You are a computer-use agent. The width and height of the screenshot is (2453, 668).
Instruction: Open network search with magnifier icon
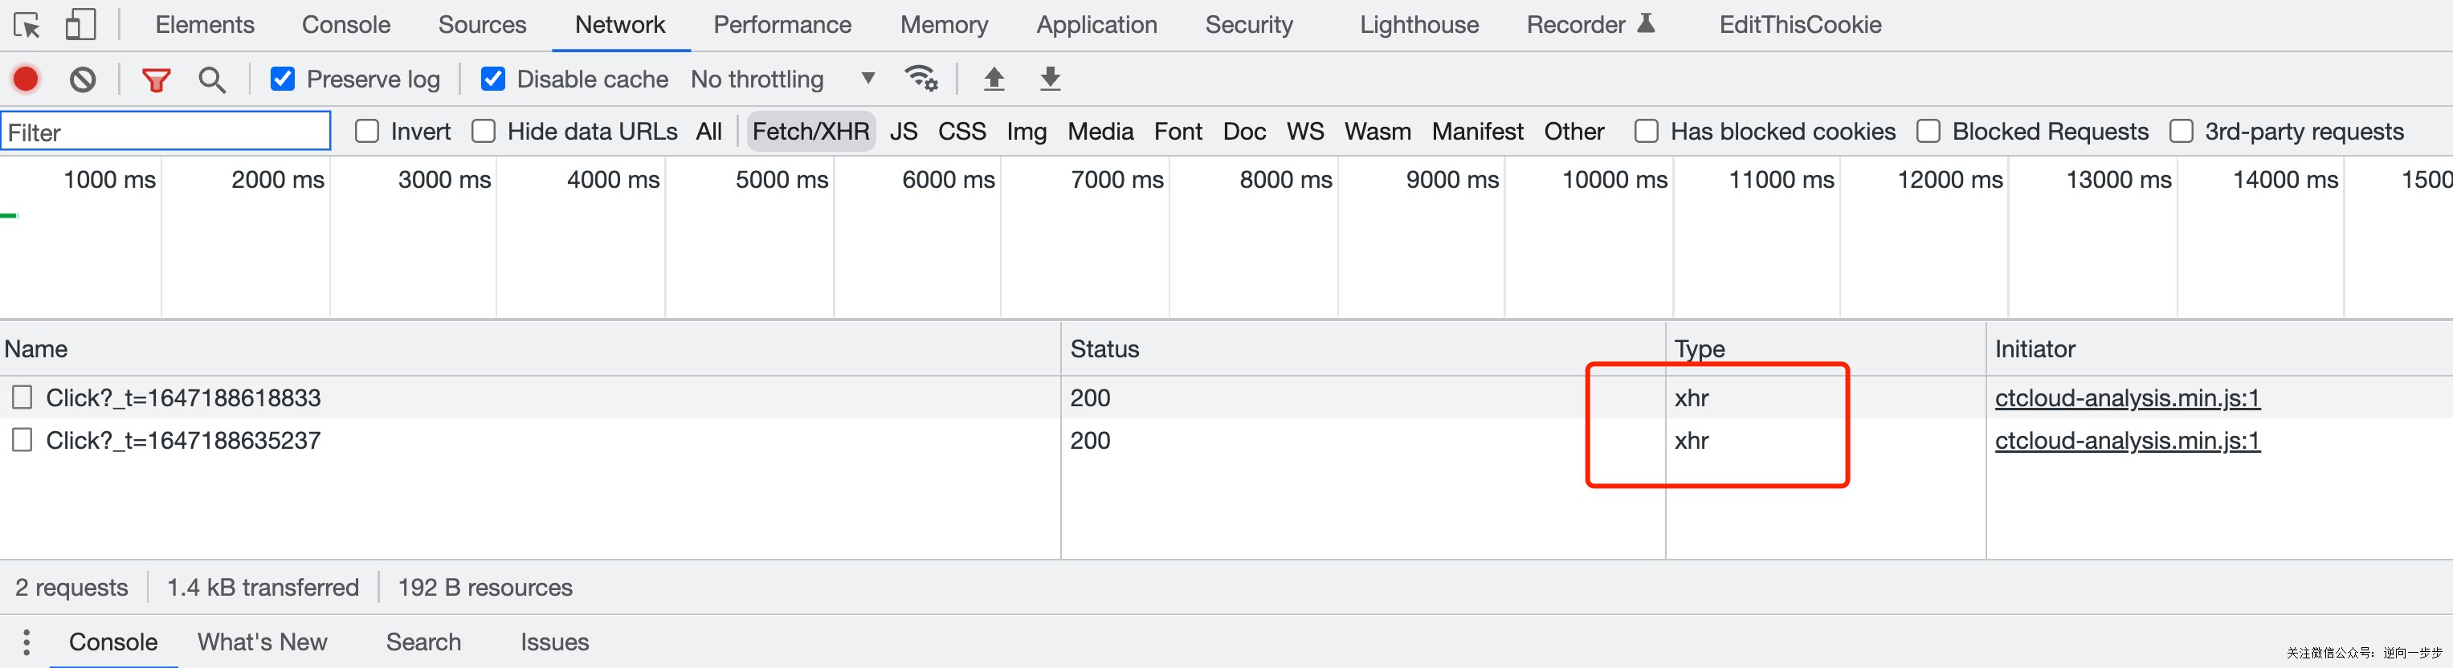pyautogui.click(x=211, y=79)
